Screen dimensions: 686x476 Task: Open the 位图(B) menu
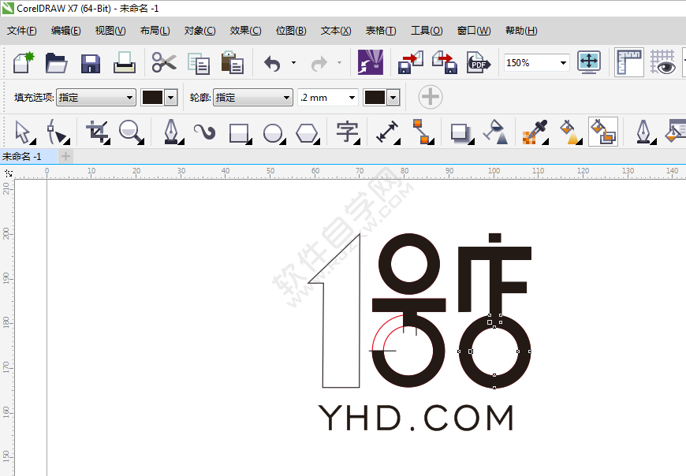pos(291,31)
